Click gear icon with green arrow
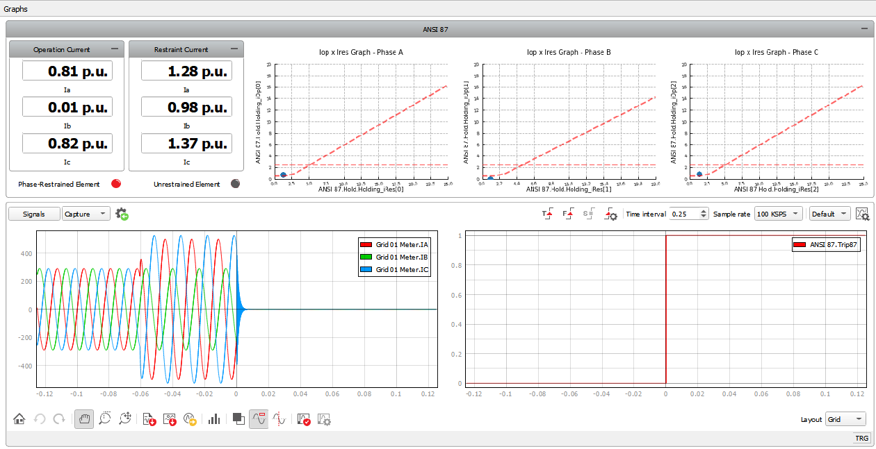This screenshot has height=449, width=876. click(x=122, y=214)
